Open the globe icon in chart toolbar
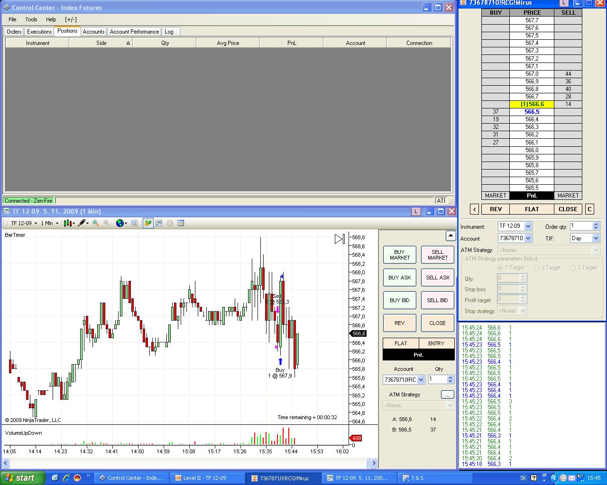Viewport: 607px width, 485px height. [x=121, y=223]
